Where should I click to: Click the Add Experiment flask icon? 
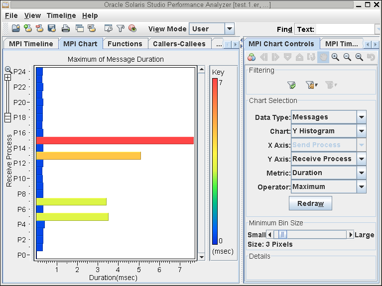click(28, 28)
